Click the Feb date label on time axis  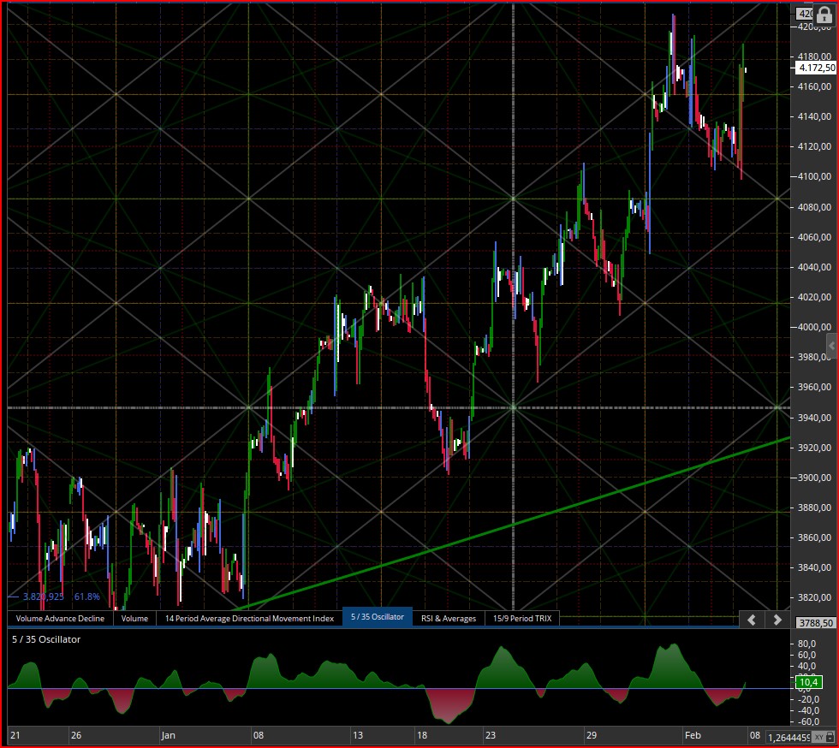pyautogui.click(x=693, y=735)
